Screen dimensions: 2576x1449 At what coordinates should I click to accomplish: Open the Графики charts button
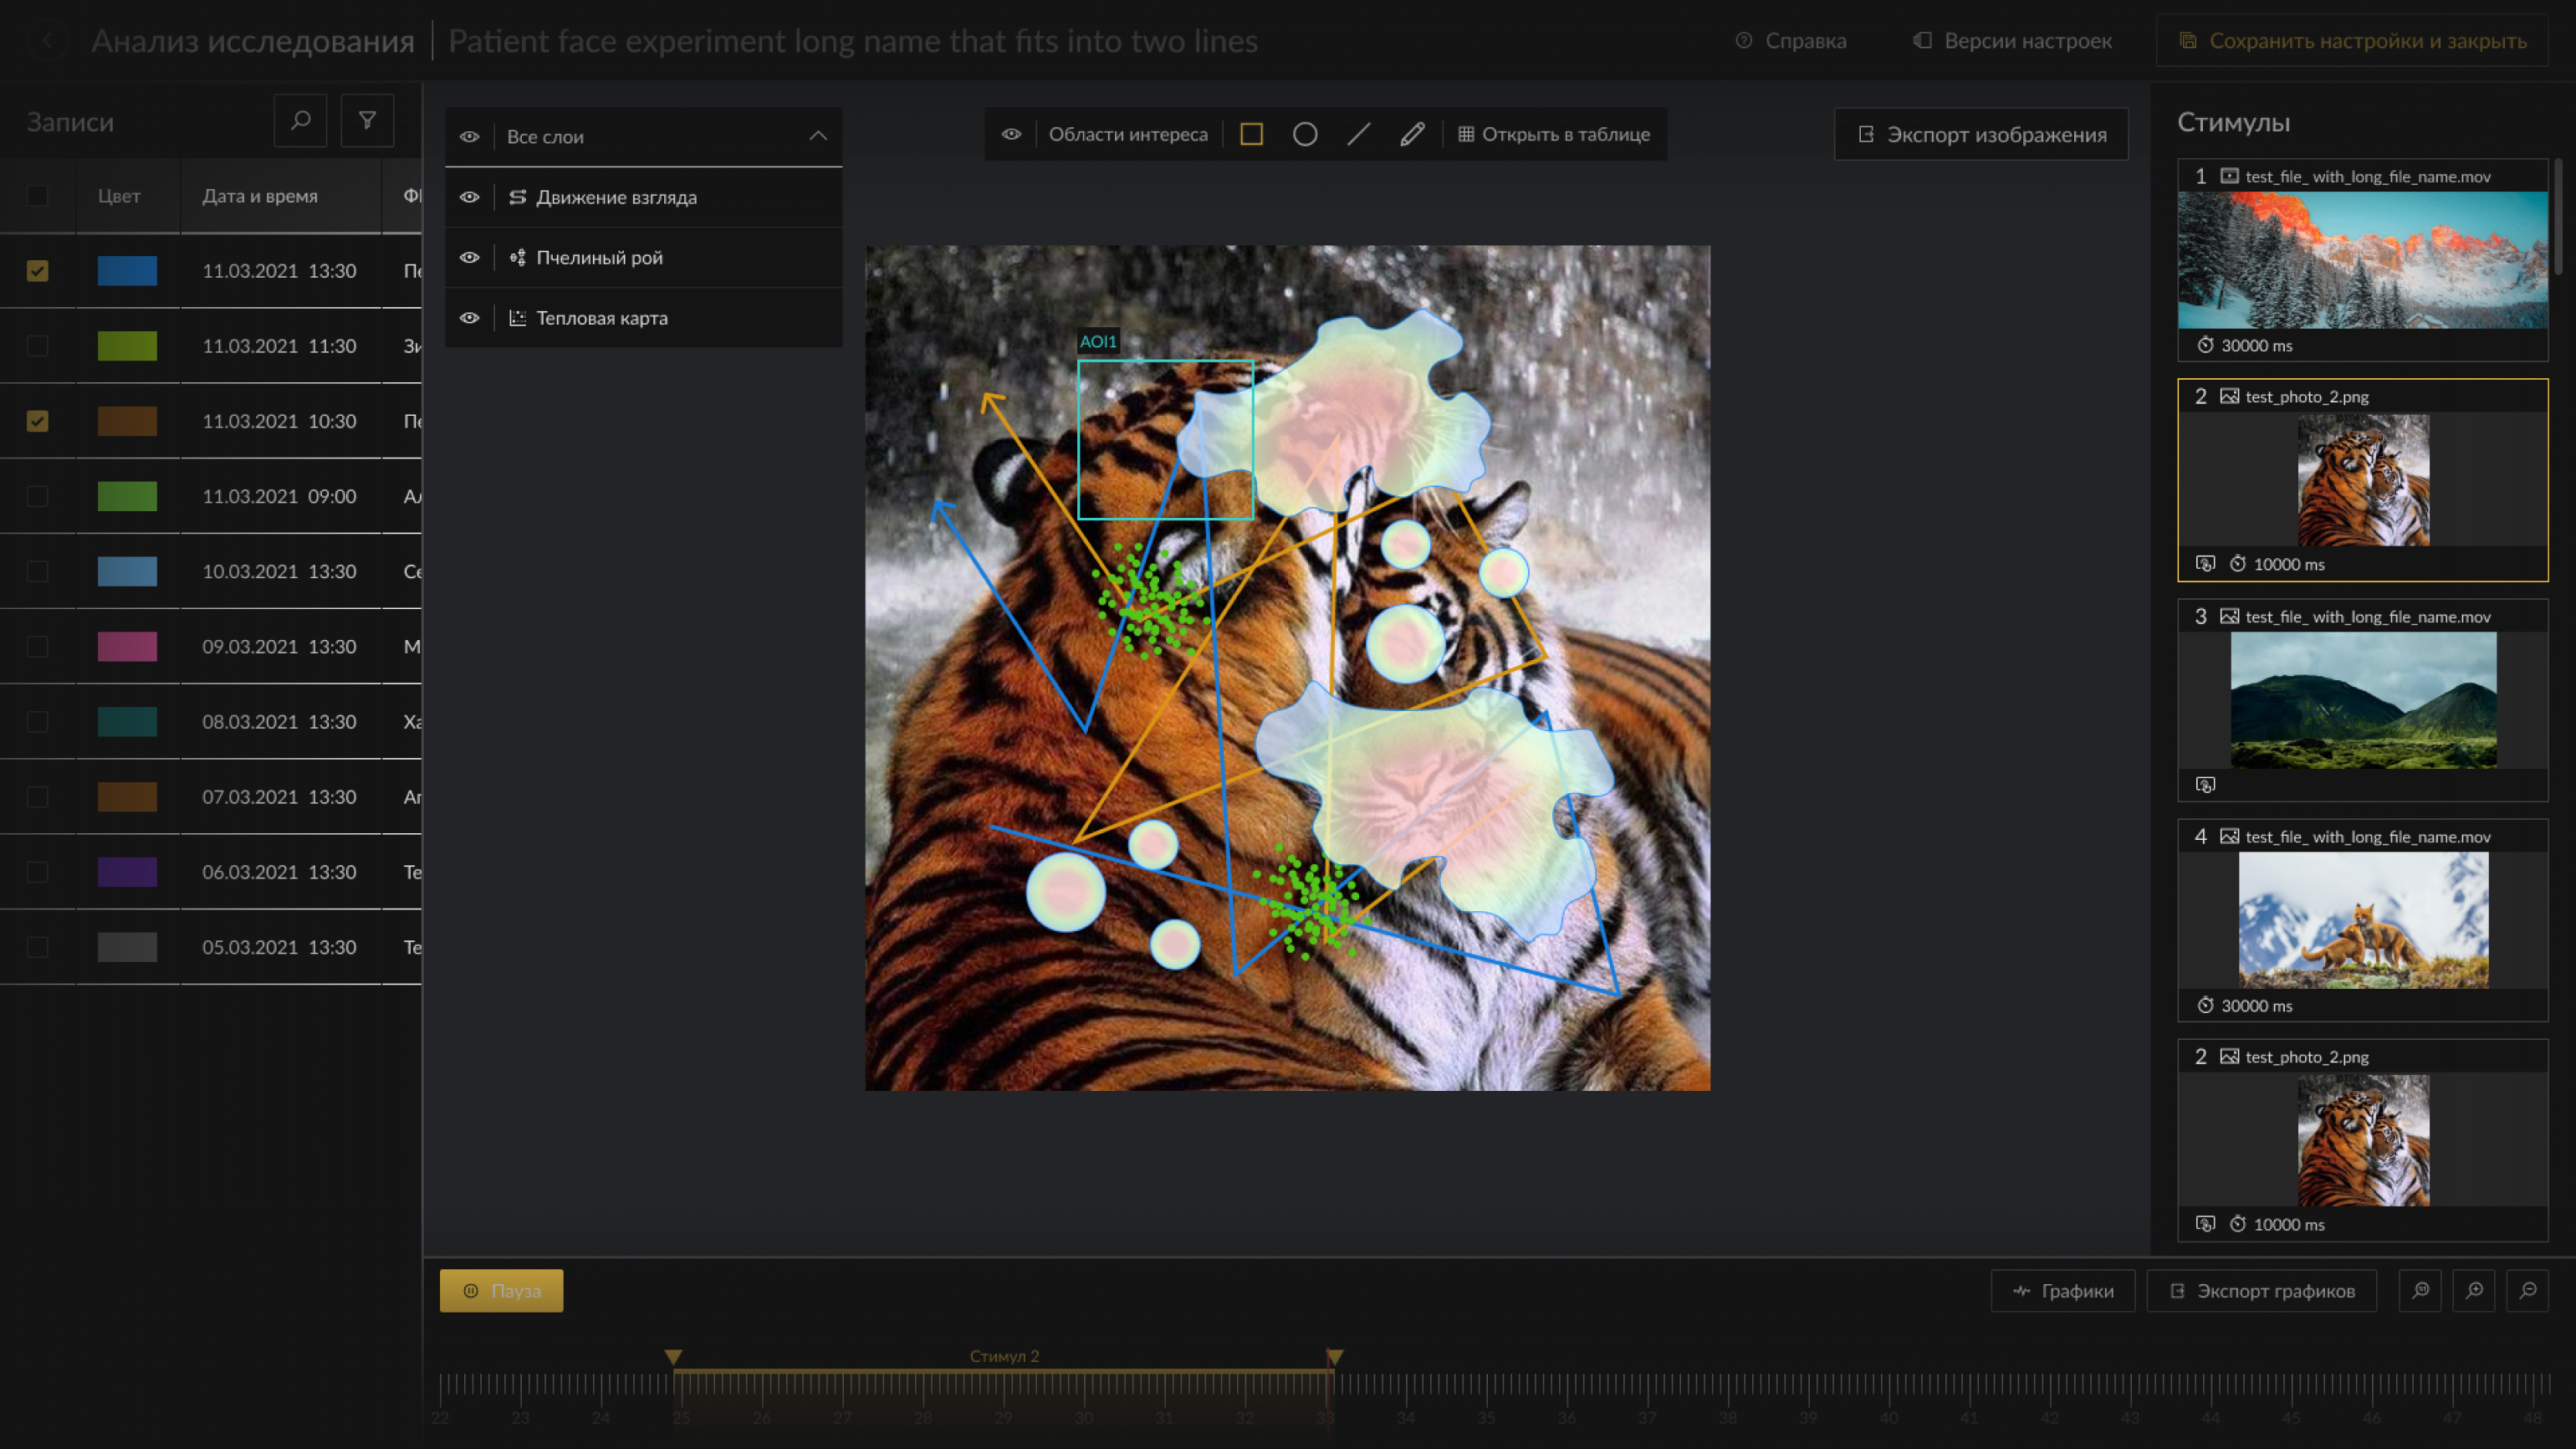pyautogui.click(x=2062, y=1290)
